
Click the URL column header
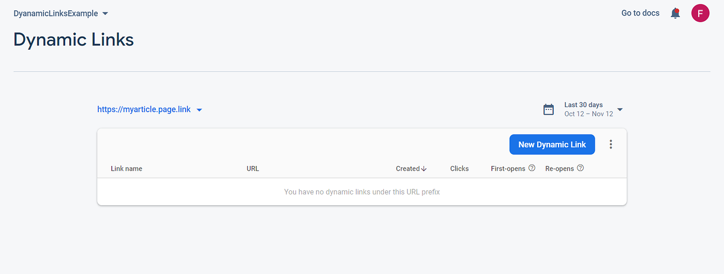[253, 169]
